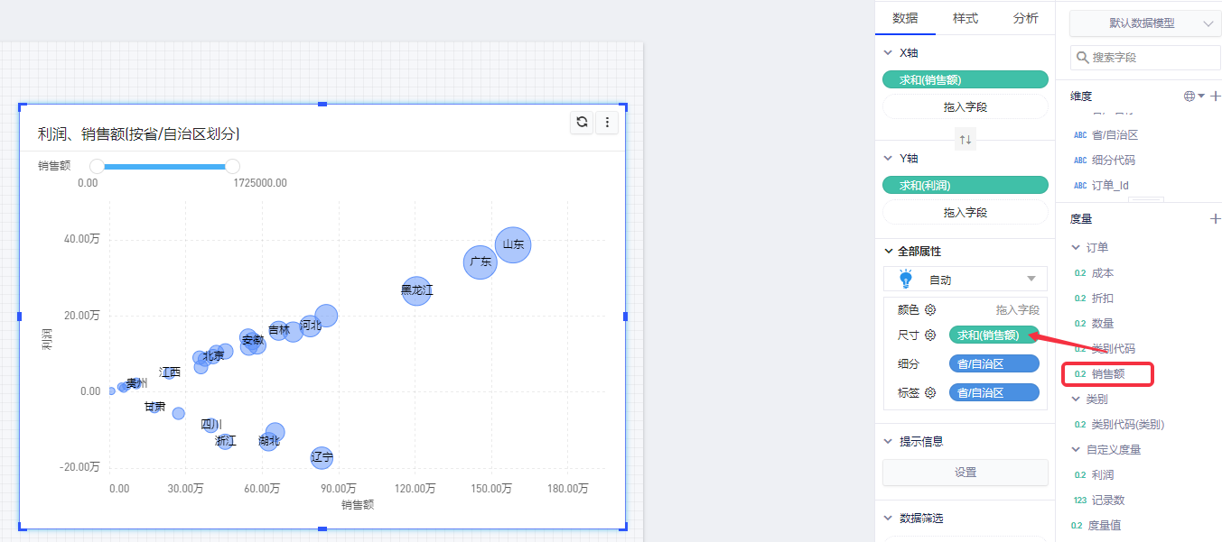Screen dimensions: 1222x542
Task: Open the 默认数据模型 dropdown
Action: (1144, 23)
